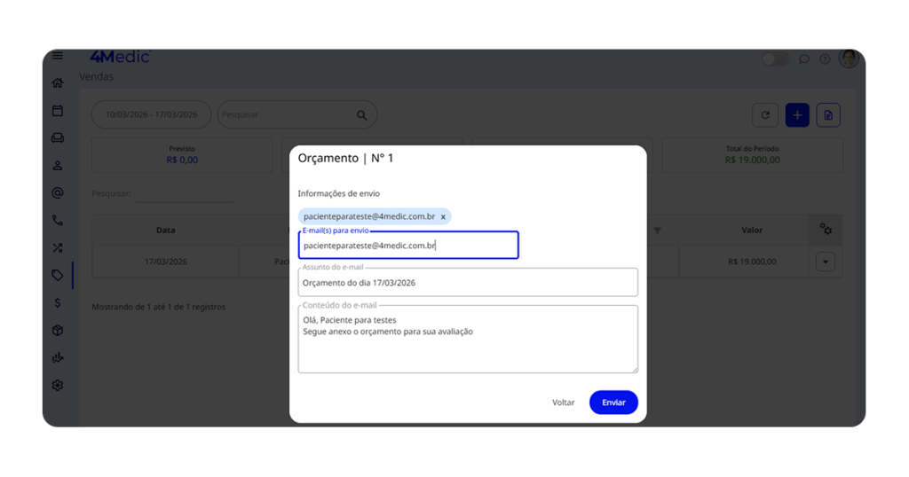The image size is (909, 477).
Task: Open the help question mark icon
Action: point(825,59)
